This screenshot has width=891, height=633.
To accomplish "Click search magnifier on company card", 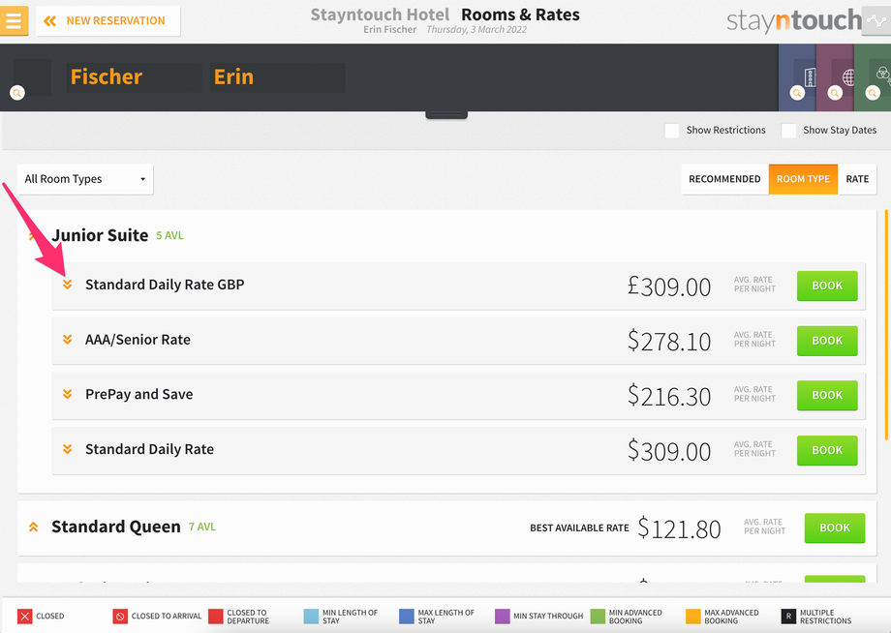I will 797,93.
